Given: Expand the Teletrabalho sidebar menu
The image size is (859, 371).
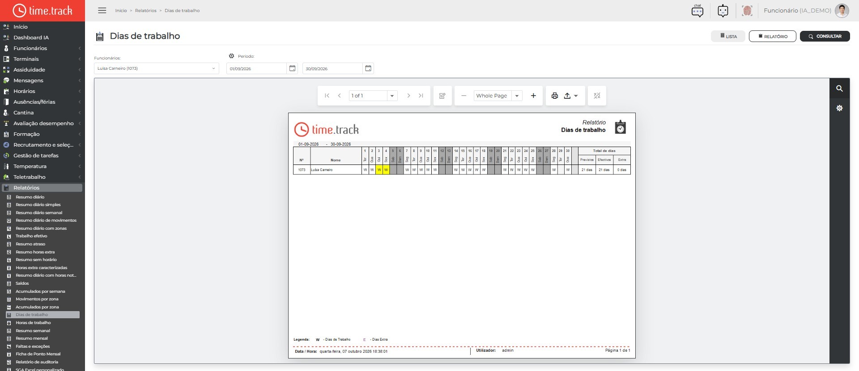Looking at the screenshot, I should (43, 177).
